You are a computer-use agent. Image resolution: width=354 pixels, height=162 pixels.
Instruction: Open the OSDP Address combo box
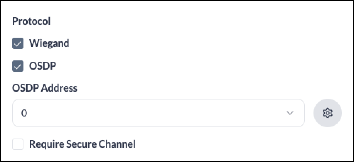click(159, 113)
